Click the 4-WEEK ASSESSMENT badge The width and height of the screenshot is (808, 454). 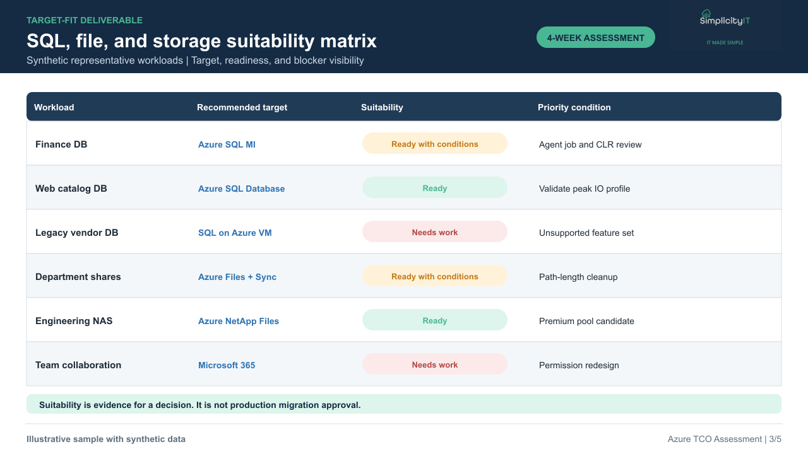click(x=596, y=37)
